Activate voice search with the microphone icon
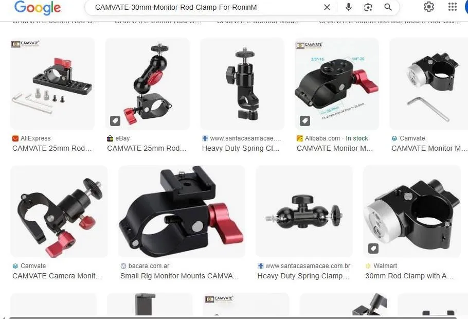 point(348,7)
